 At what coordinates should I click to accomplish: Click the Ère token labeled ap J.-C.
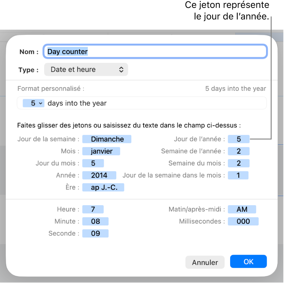click(103, 187)
